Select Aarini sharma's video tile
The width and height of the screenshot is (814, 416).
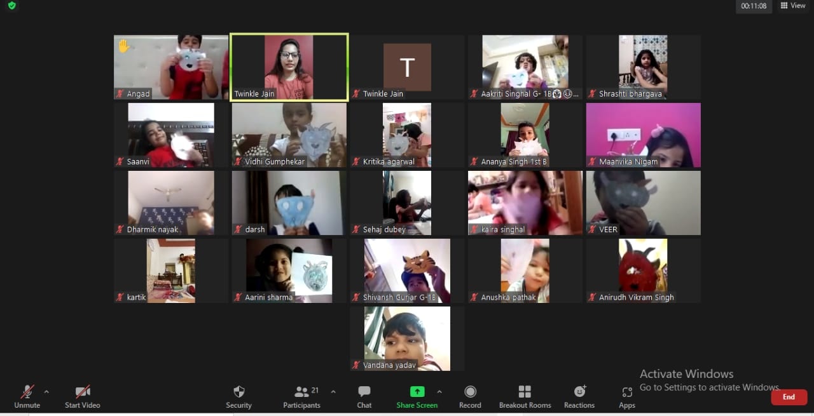click(289, 271)
